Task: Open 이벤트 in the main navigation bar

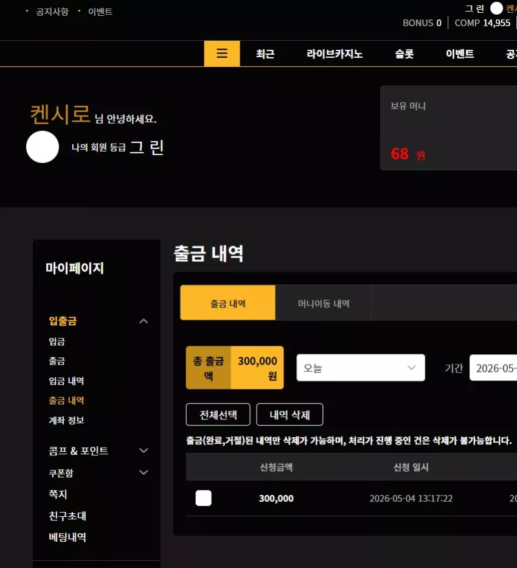Action: coord(459,54)
